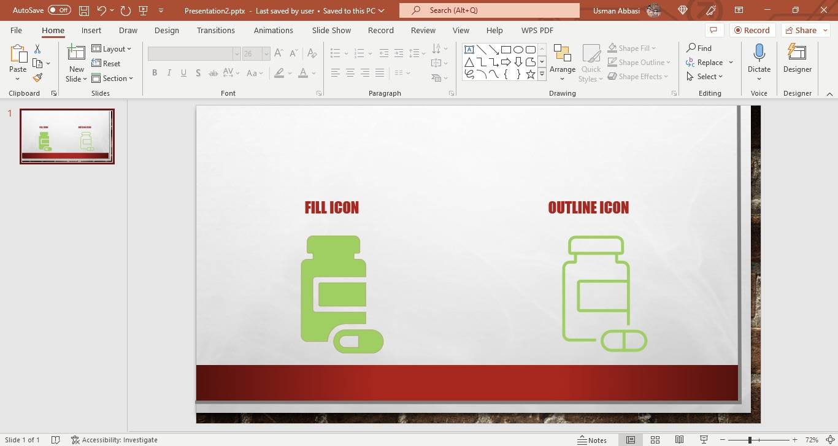Switch to Reading View
Viewport: 838px width, 446px height.
tap(680, 440)
